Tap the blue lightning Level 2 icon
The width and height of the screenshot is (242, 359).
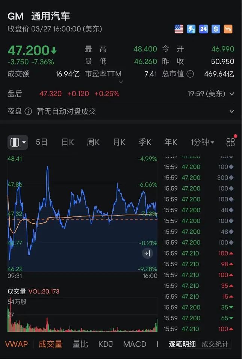click(191, 29)
